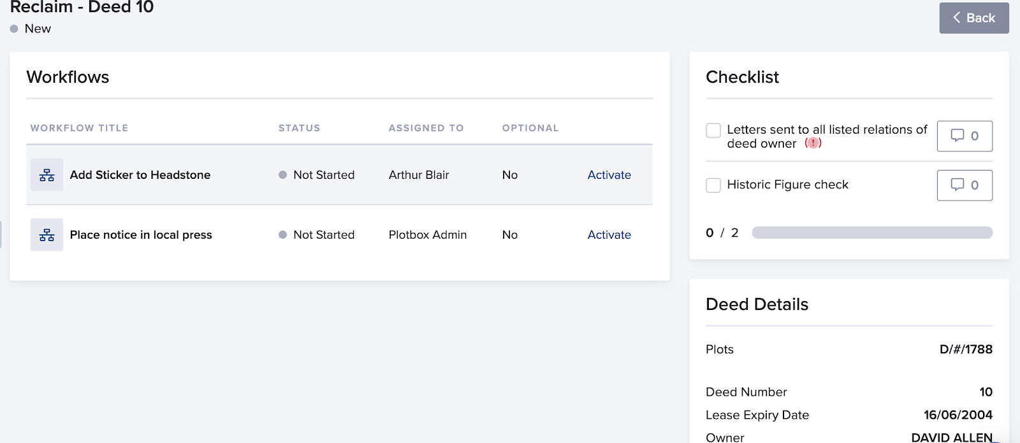The image size is (1020, 443).
Task: Activate the Place notice in local press workflow
Action: [x=609, y=235]
